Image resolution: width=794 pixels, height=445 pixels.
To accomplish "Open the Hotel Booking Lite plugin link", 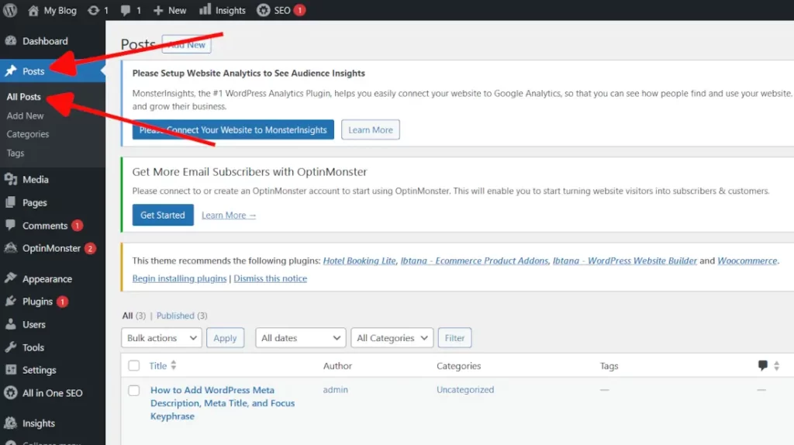I will click(x=359, y=260).
